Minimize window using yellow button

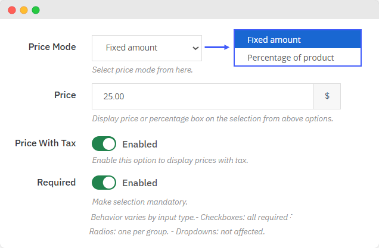point(24,10)
